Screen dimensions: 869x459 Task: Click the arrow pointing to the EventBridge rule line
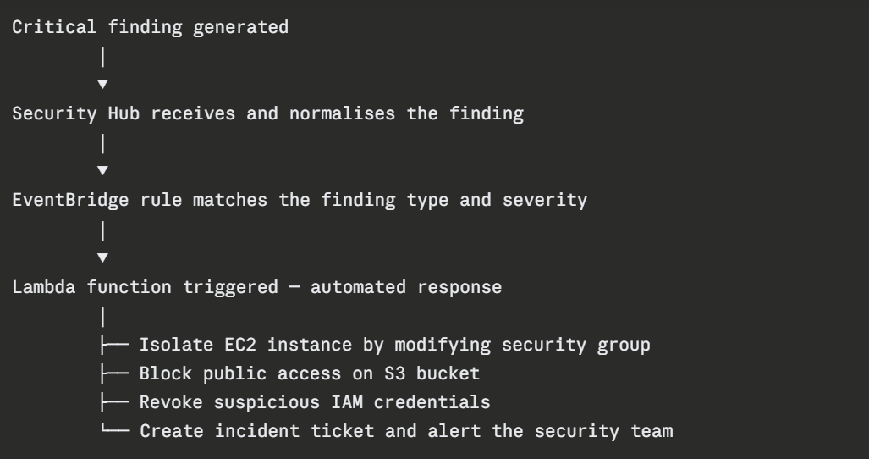[x=102, y=170]
